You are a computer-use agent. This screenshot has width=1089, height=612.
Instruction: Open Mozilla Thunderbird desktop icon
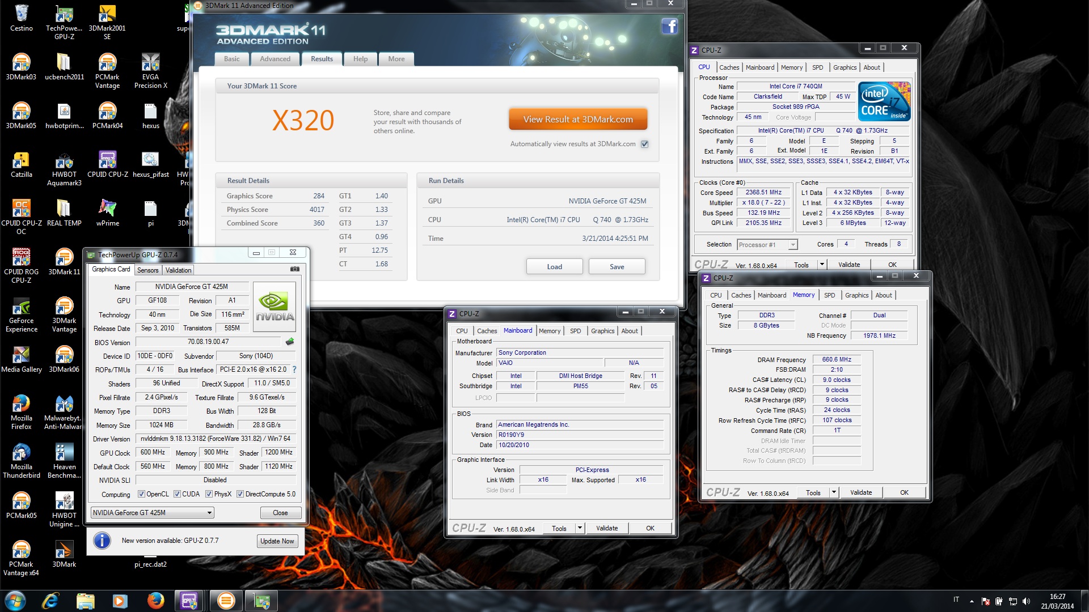[x=21, y=461]
